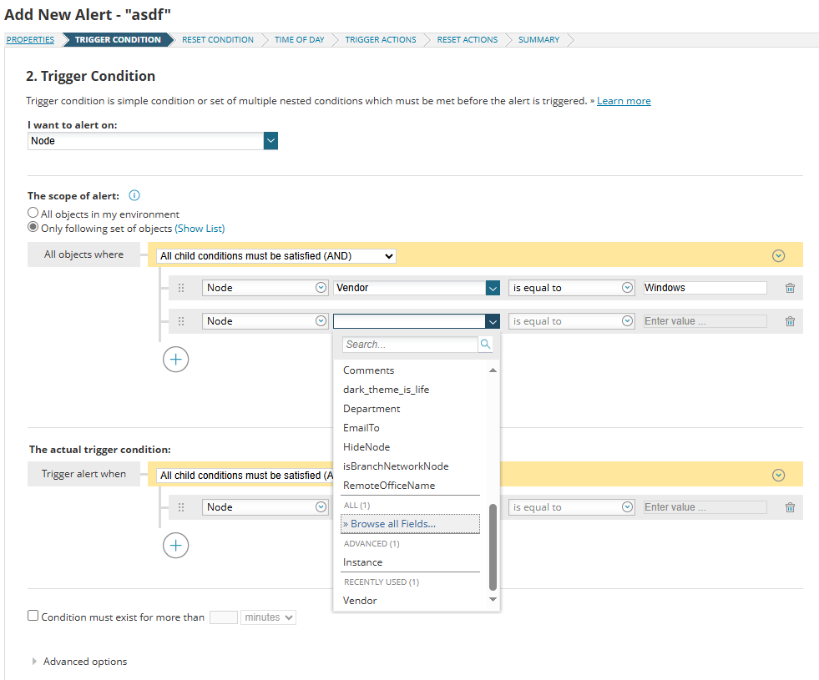Add a new trigger condition with plus
Screen dimensions: 819x680
click(x=175, y=546)
